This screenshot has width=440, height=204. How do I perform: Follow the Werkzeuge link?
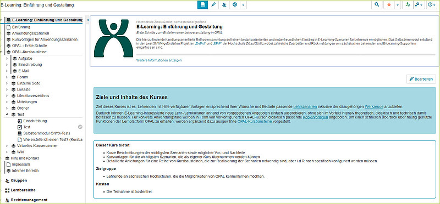[374, 106]
